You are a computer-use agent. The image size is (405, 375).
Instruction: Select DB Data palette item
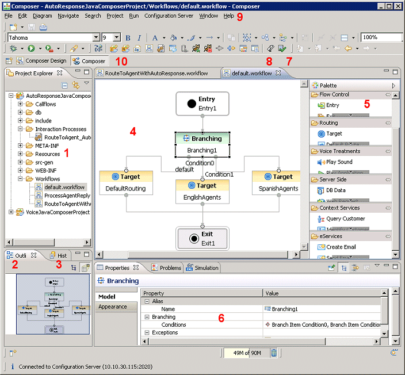point(336,190)
